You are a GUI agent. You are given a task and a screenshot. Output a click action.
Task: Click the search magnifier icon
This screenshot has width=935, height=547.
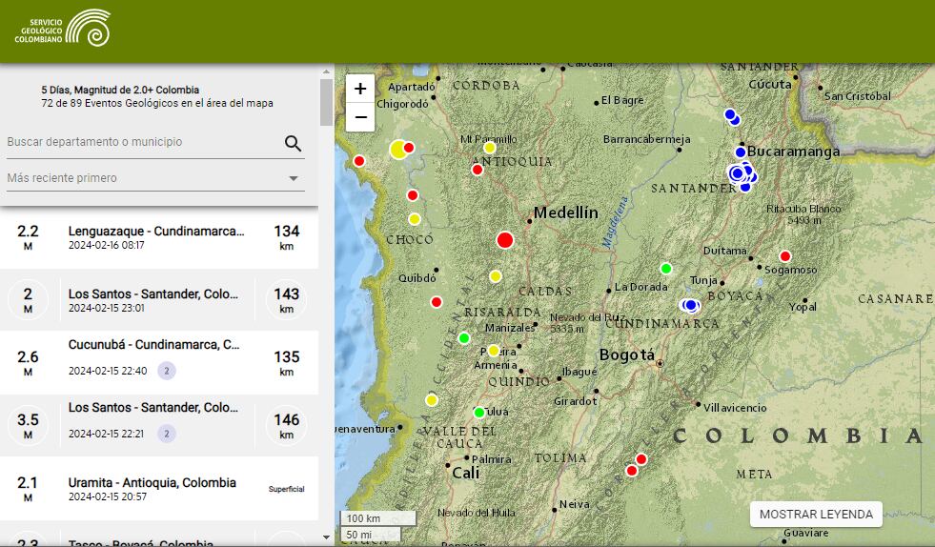tap(293, 143)
